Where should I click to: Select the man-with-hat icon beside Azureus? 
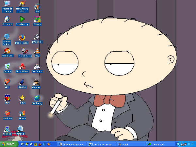[36, 84]
